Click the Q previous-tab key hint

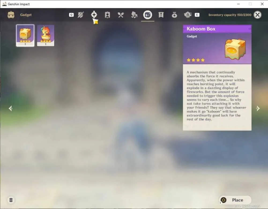click(71, 15)
